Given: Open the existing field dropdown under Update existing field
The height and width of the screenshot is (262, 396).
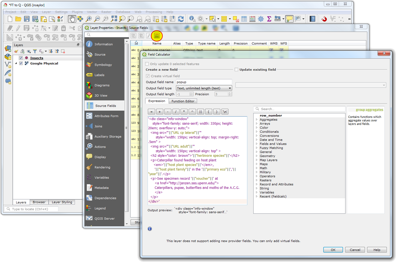Looking at the screenshot, I should pyautogui.click(x=311, y=85).
